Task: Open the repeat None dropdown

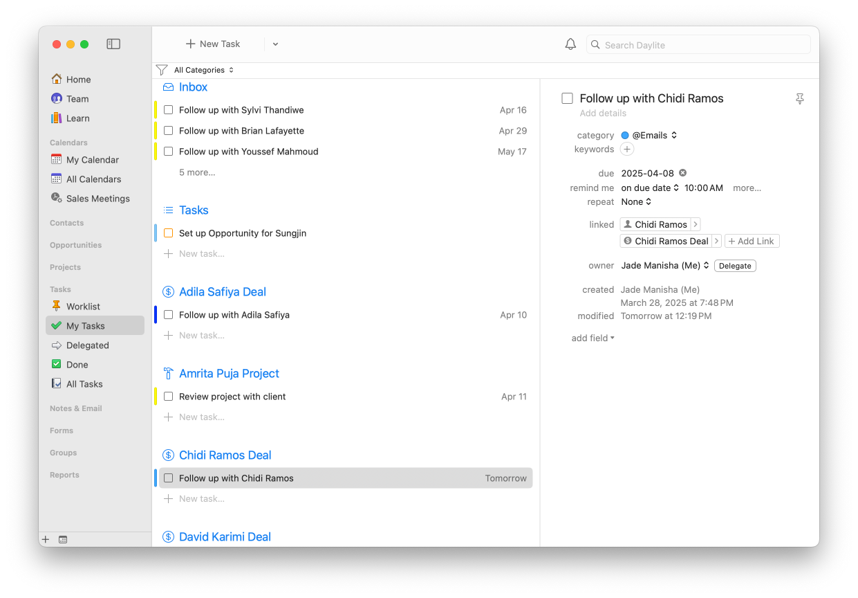Action: (x=637, y=202)
